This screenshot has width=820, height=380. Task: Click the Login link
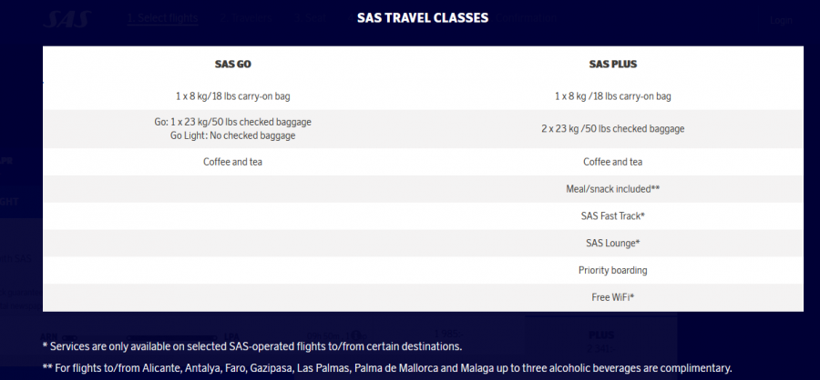click(x=781, y=20)
